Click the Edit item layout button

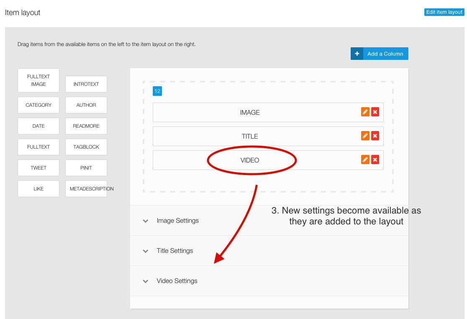pyautogui.click(x=444, y=12)
